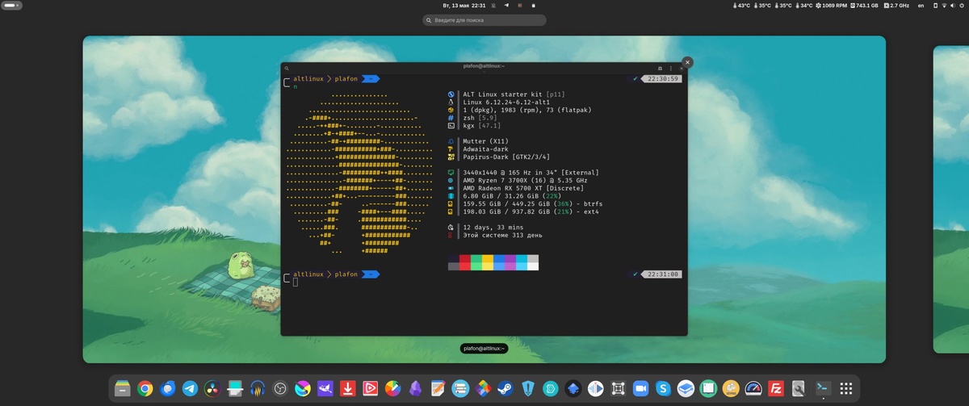Screen dimensions: 969x406
Task: Click the do-not-disturb bell icon beside clock
Action: tap(493, 6)
